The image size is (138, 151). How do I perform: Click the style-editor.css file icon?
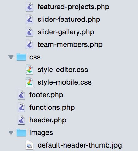(29, 70)
